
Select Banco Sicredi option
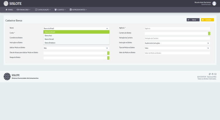76,39
